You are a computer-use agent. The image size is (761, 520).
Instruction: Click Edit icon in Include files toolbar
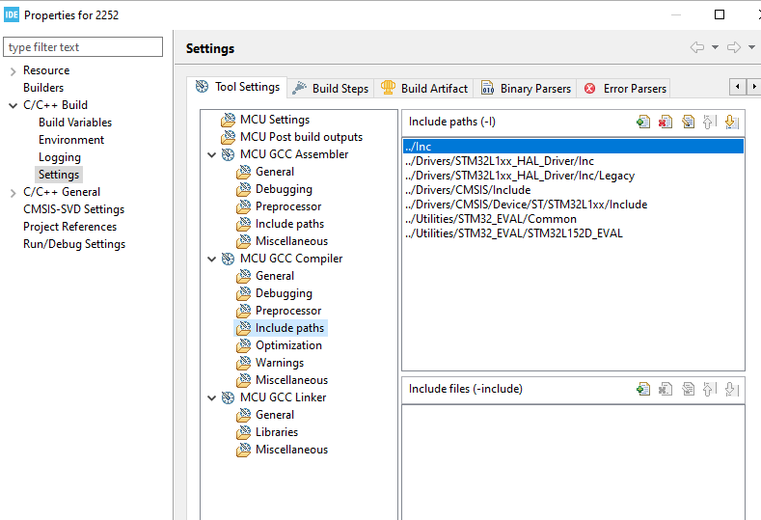coord(688,389)
